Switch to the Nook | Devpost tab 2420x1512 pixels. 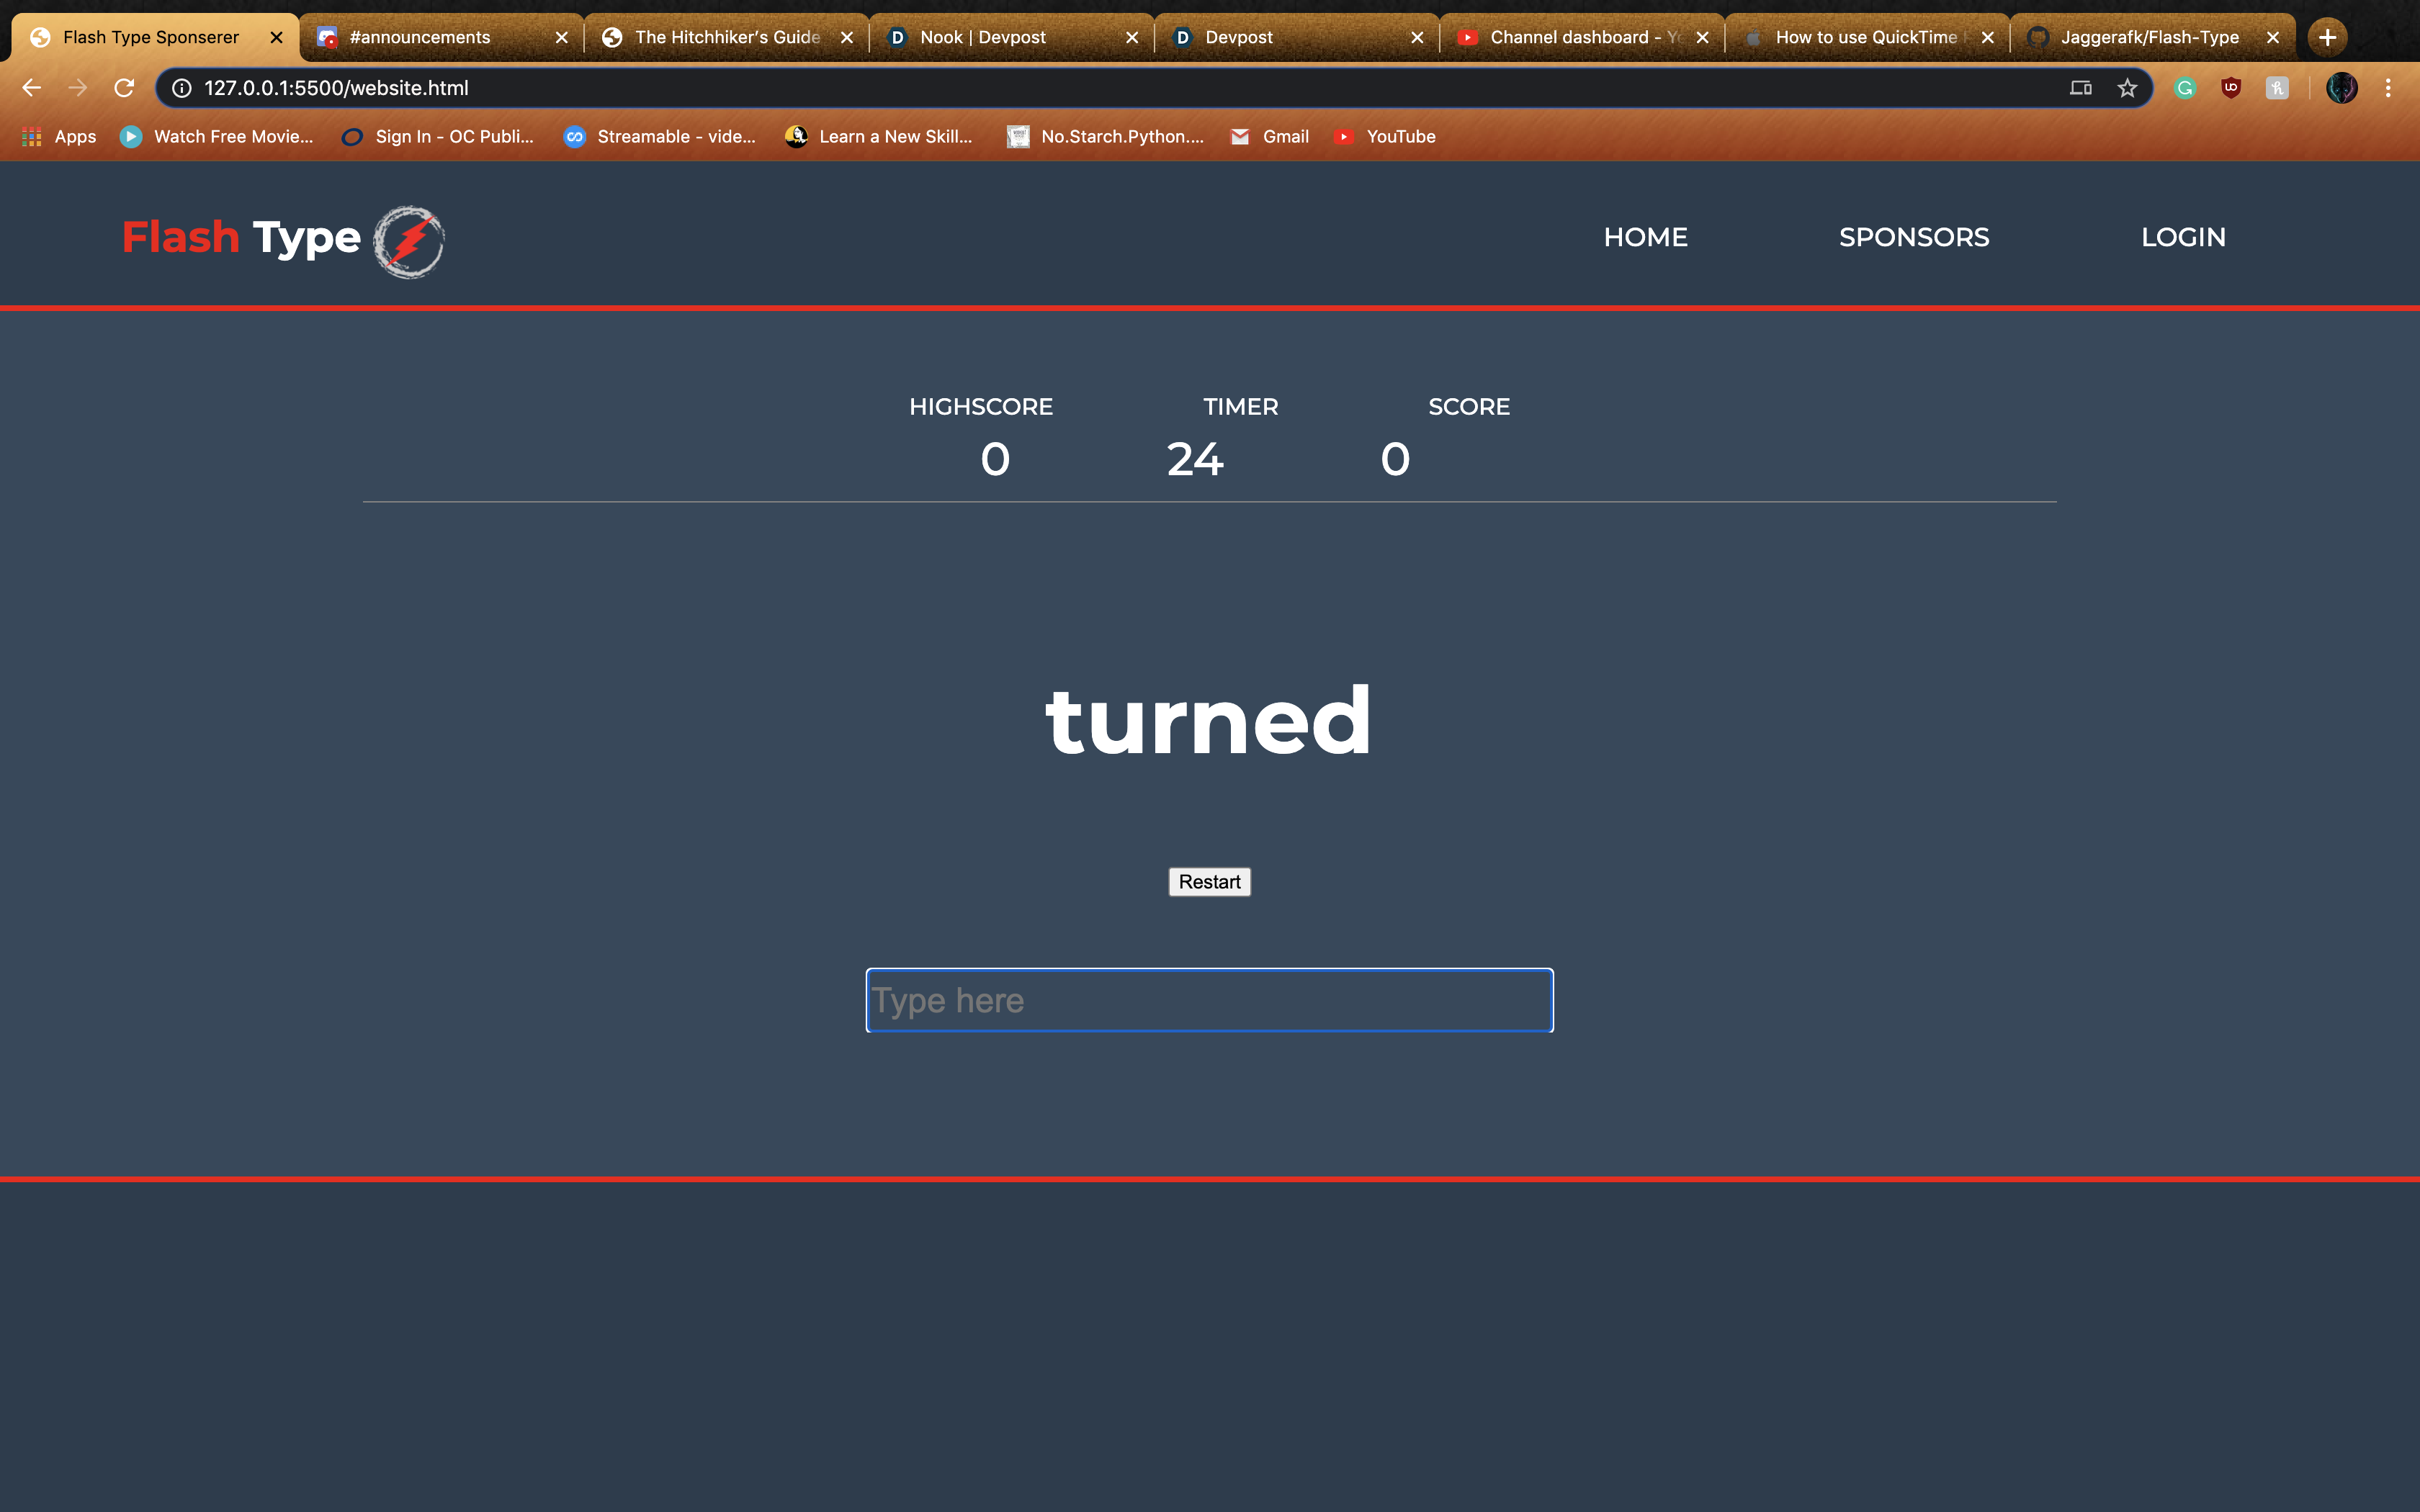pyautogui.click(x=982, y=37)
